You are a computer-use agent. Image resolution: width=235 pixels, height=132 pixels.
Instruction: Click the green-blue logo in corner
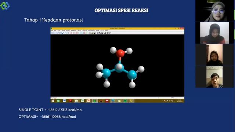click(5, 6)
